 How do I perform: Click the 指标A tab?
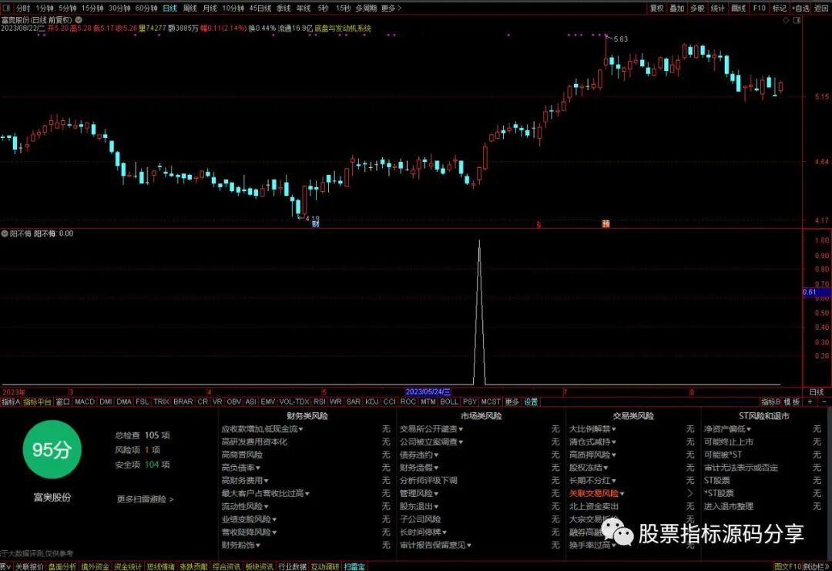click(x=11, y=401)
